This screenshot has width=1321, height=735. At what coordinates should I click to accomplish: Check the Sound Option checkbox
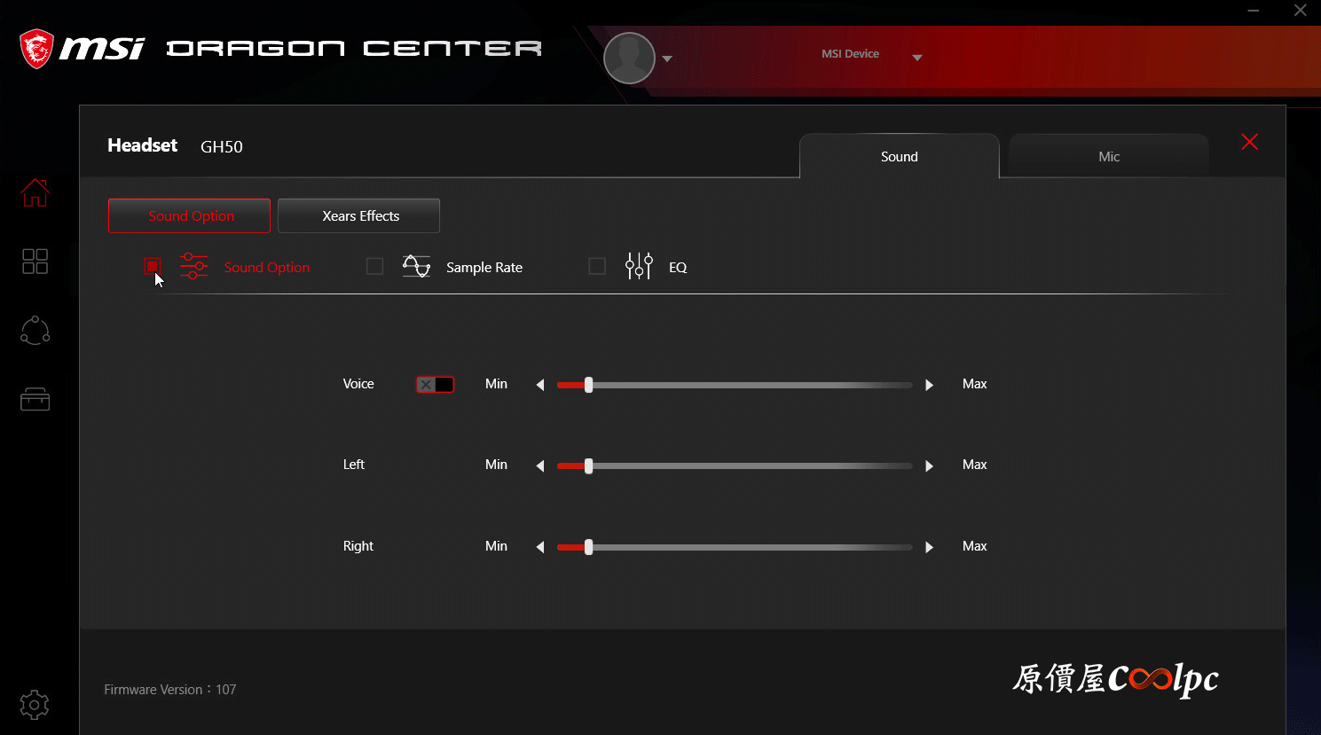[153, 266]
